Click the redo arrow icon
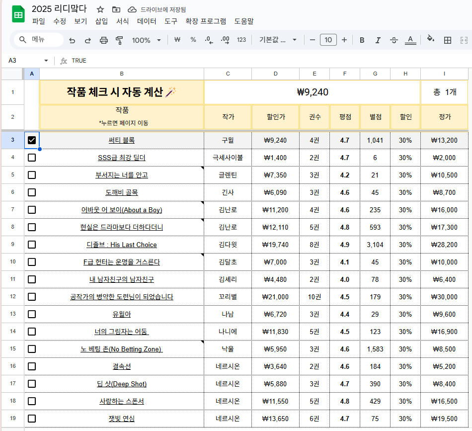This screenshot has height=431, width=472. (x=88, y=40)
